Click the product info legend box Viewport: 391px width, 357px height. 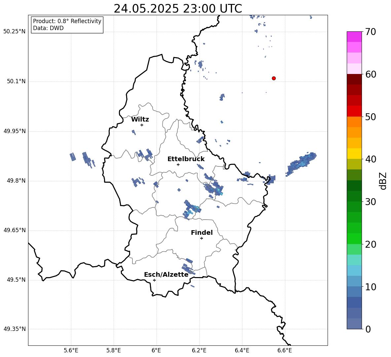tap(67, 24)
